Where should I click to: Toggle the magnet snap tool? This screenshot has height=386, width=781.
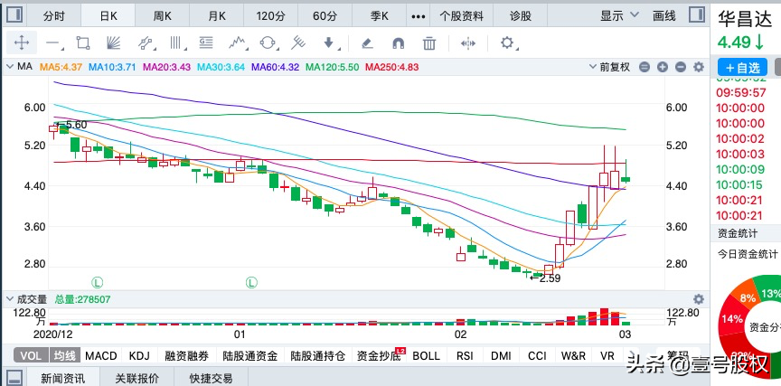pyautogui.click(x=398, y=43)
